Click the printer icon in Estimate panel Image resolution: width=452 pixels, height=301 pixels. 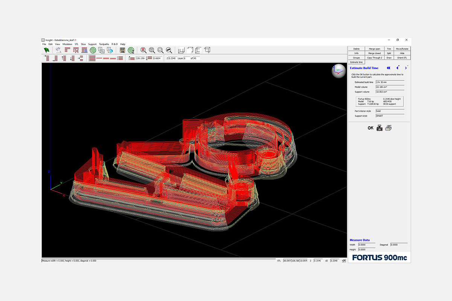(x=388, y=128)
